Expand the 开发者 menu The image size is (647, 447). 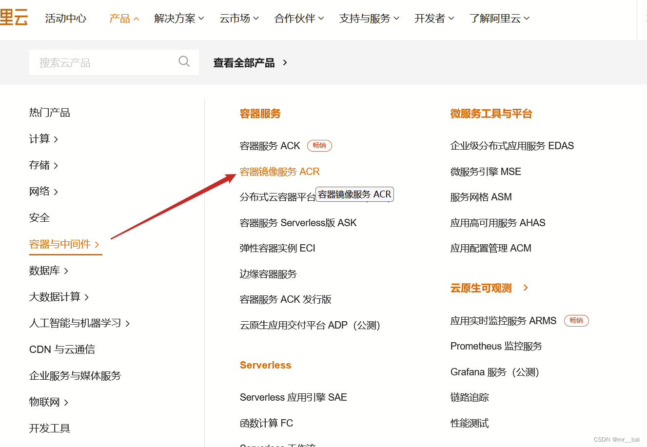point(434,19)
